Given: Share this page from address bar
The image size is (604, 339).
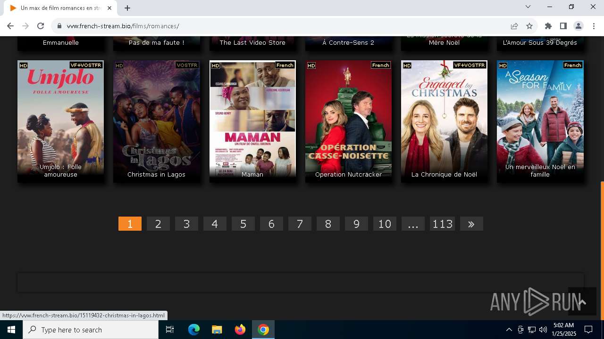Looking at the screenshot, I should tap(514, 26).
